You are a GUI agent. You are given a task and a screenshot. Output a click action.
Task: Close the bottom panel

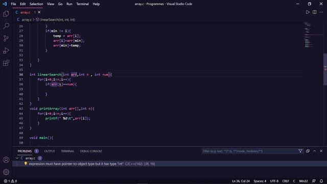[x=321, y=151]
